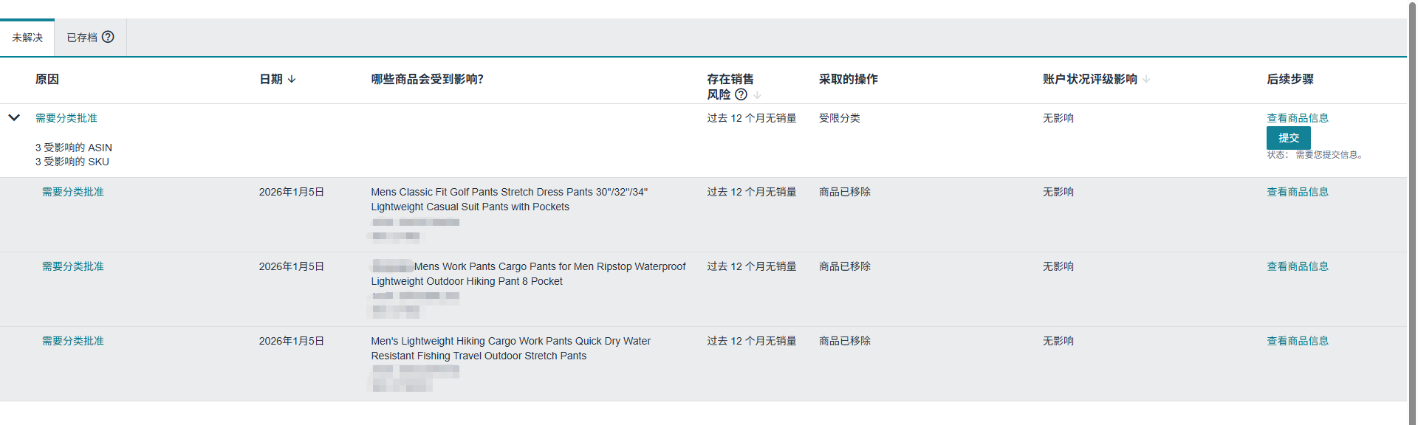Open the 已存档 tab

click(82, 38)
